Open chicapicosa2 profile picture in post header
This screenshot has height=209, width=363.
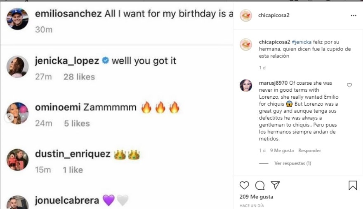pyautogui.click(x=246, y=15)
